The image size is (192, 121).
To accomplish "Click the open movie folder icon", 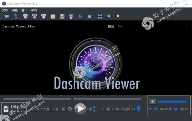I will point(7,16).
